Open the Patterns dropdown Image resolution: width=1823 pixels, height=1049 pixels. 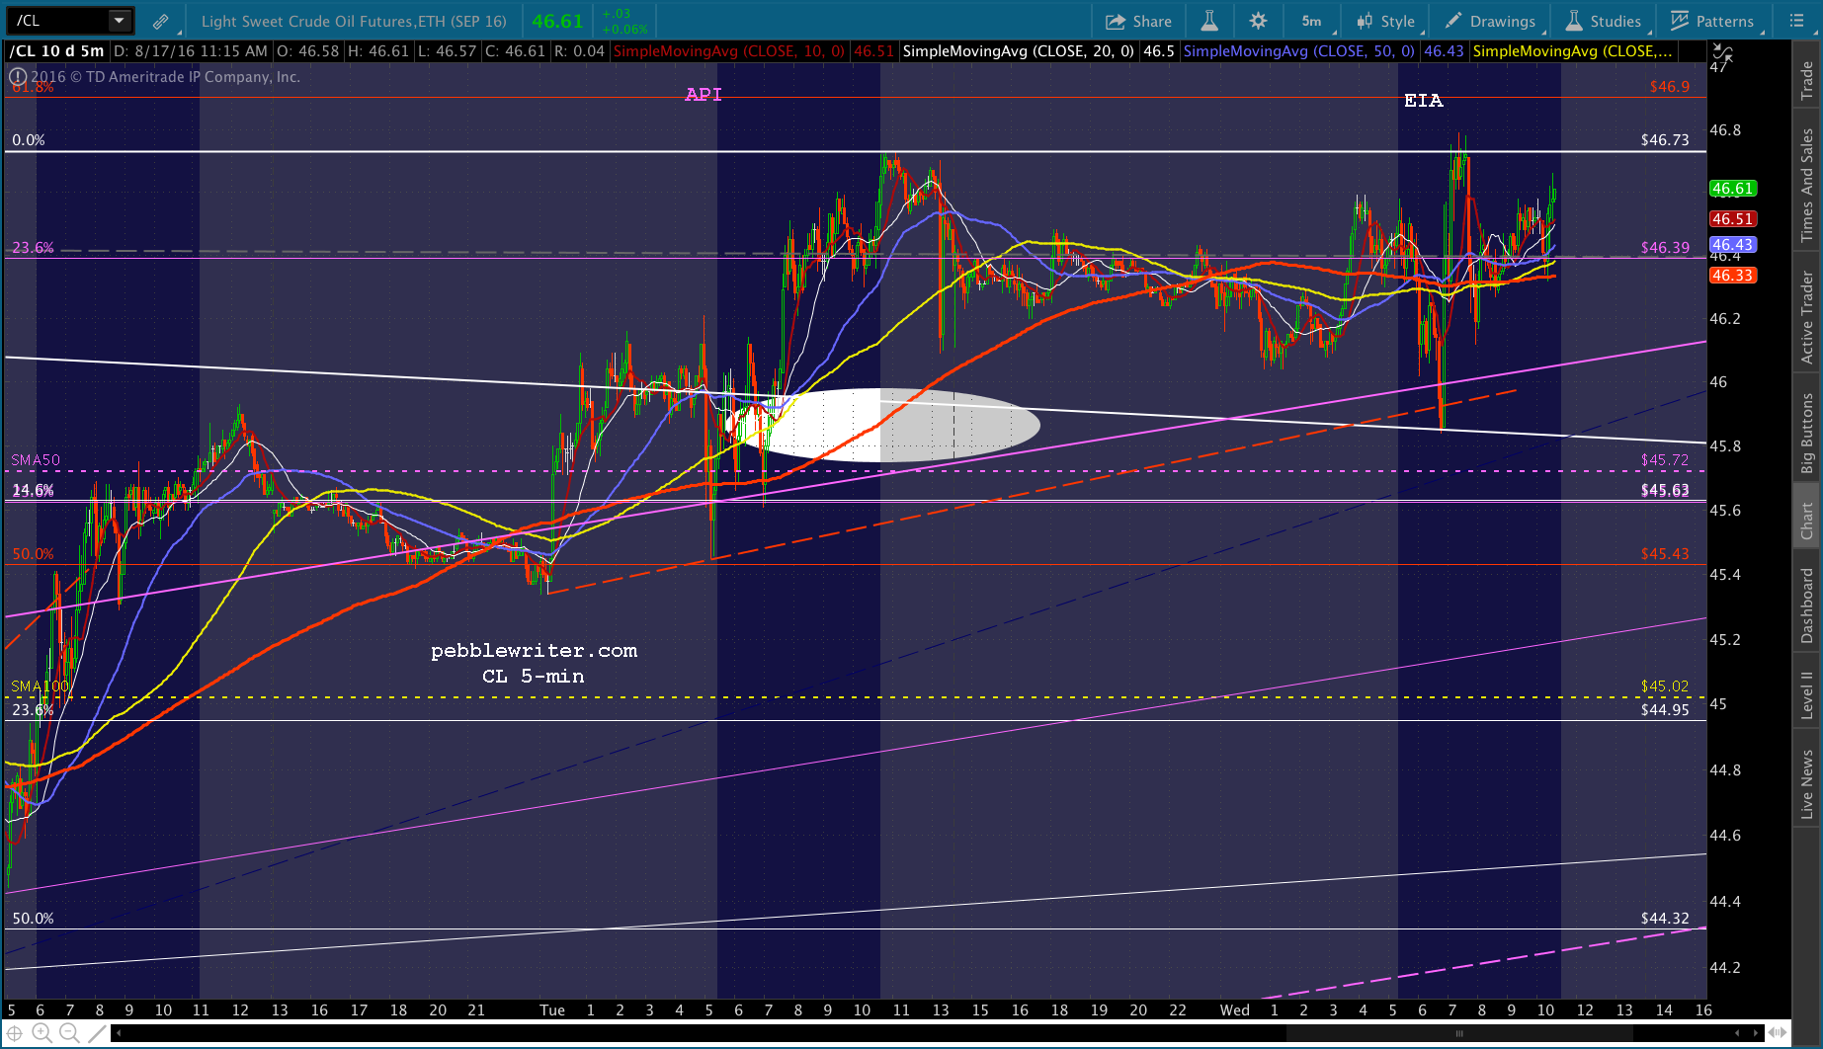(x=1712, y=21)
